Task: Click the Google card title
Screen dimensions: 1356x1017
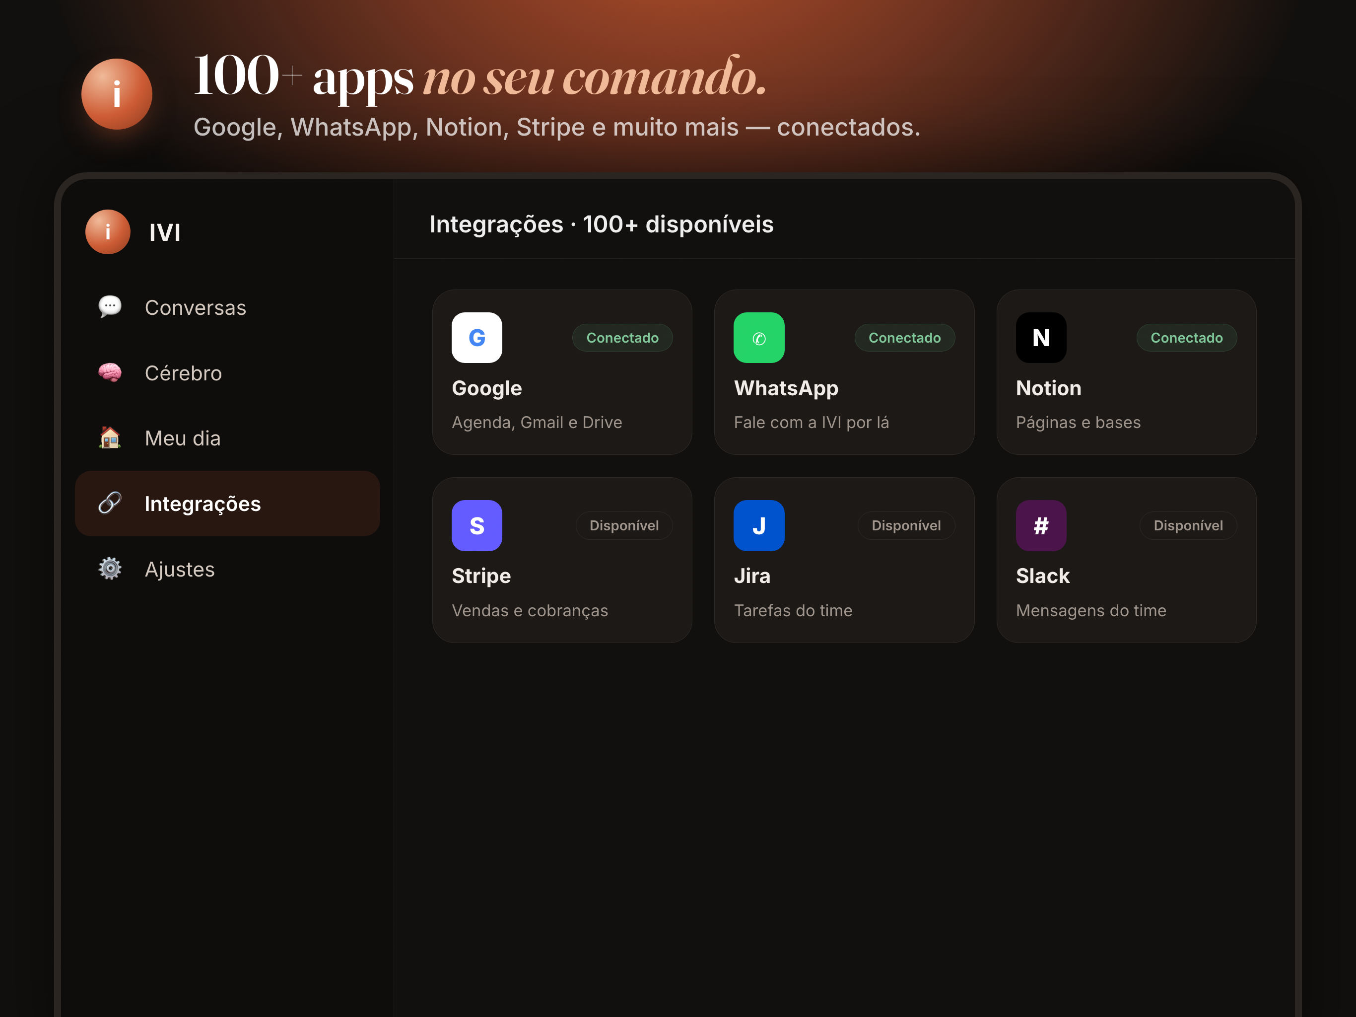Action: [x=487, y=388]
